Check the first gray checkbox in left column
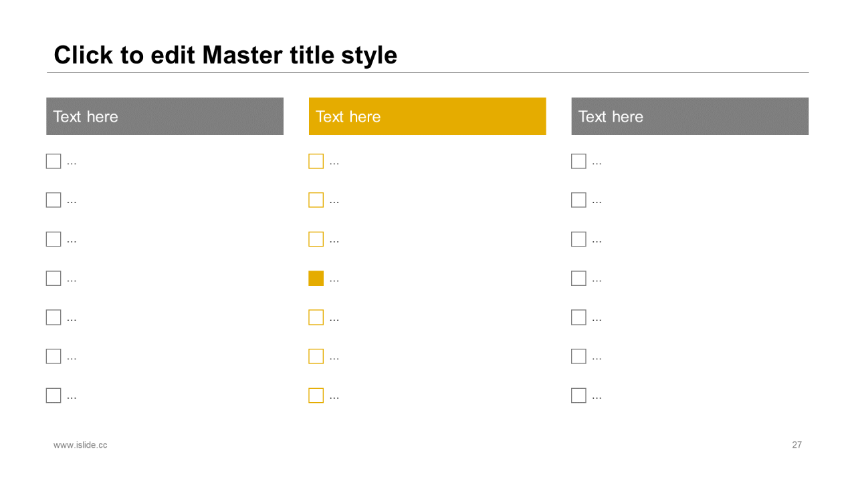 pos(53,161)
